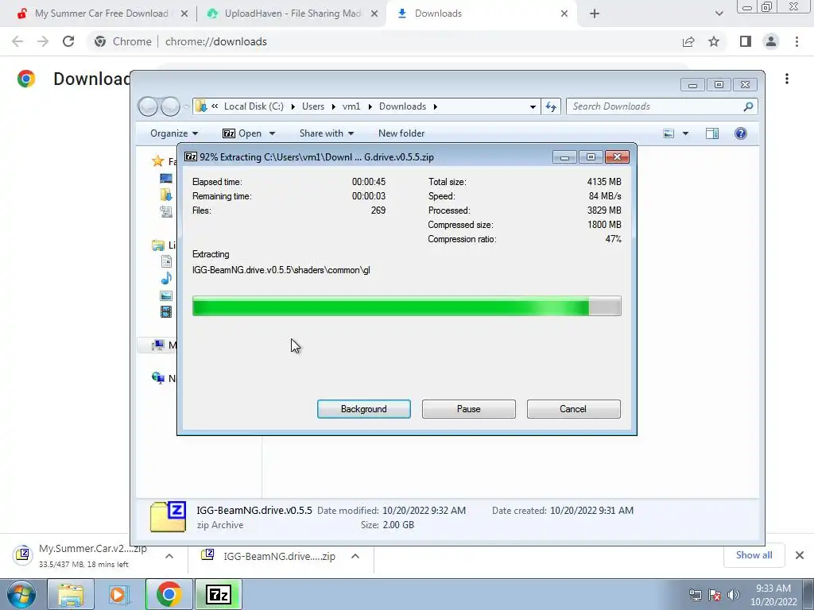Select Desktop icon under Favorites
The height and width of the screenshot is (610, 814).
coord(166,179)
